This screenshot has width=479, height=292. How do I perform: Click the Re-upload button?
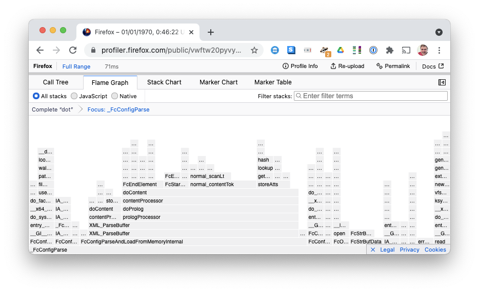pyautogui.click(x=347, y=66)
